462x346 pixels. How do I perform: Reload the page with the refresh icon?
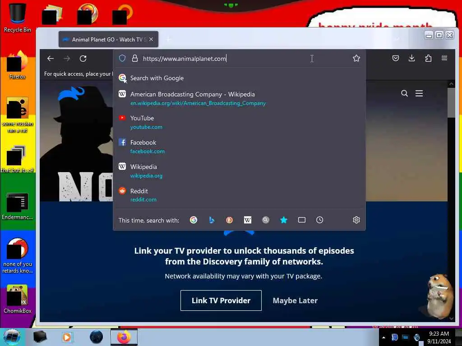point(83,58)
